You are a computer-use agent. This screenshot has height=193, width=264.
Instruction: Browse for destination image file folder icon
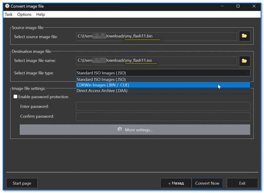pyautogui.click(x=245, y=61)
